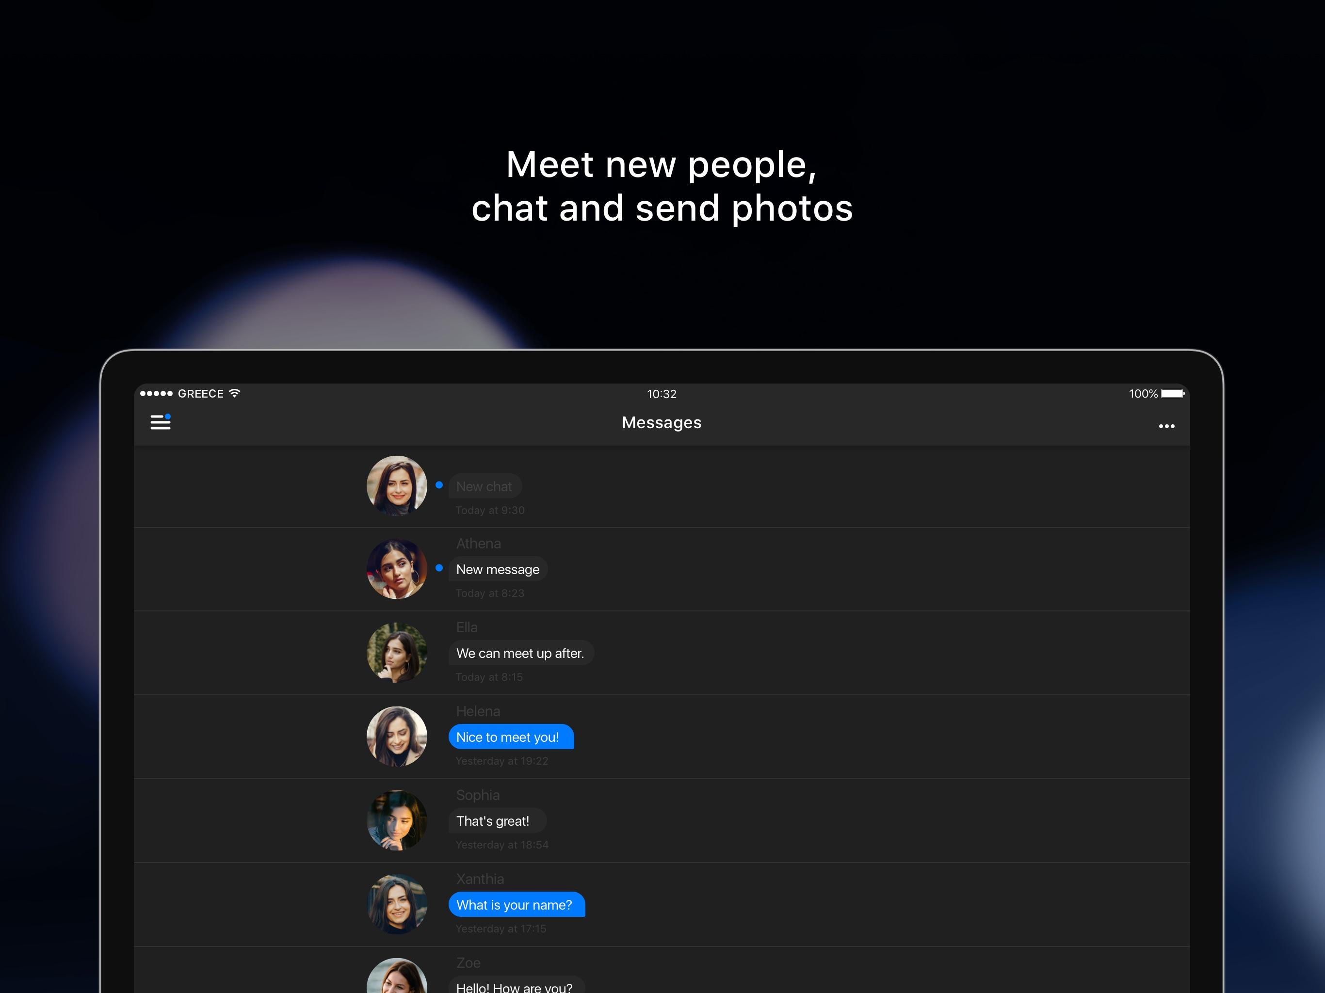Open 'We can meet up after.' message
The width and height of the screenshot is (1325, 993).
point(520,653)
